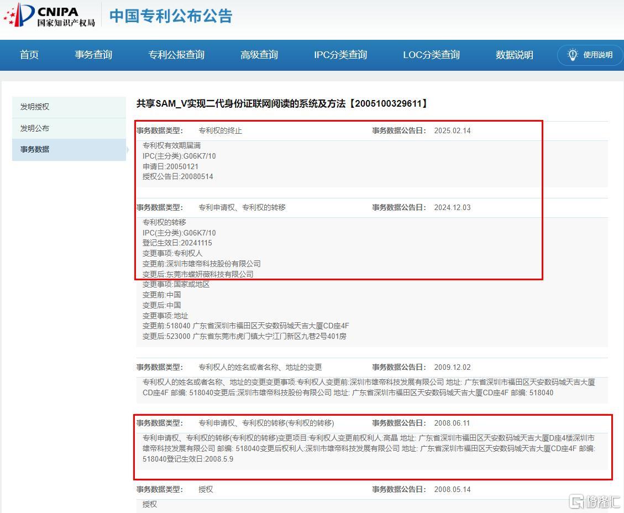This screenshot has height=513, width=624.
Task: Select the 事务数据 sidebar tab
Action: (x=69, y=150)
